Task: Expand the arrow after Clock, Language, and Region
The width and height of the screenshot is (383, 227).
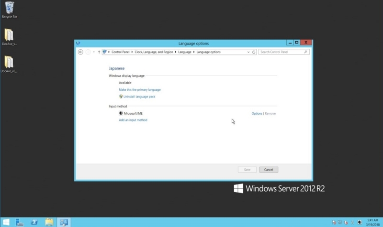Action: click(x=175, y=52)
